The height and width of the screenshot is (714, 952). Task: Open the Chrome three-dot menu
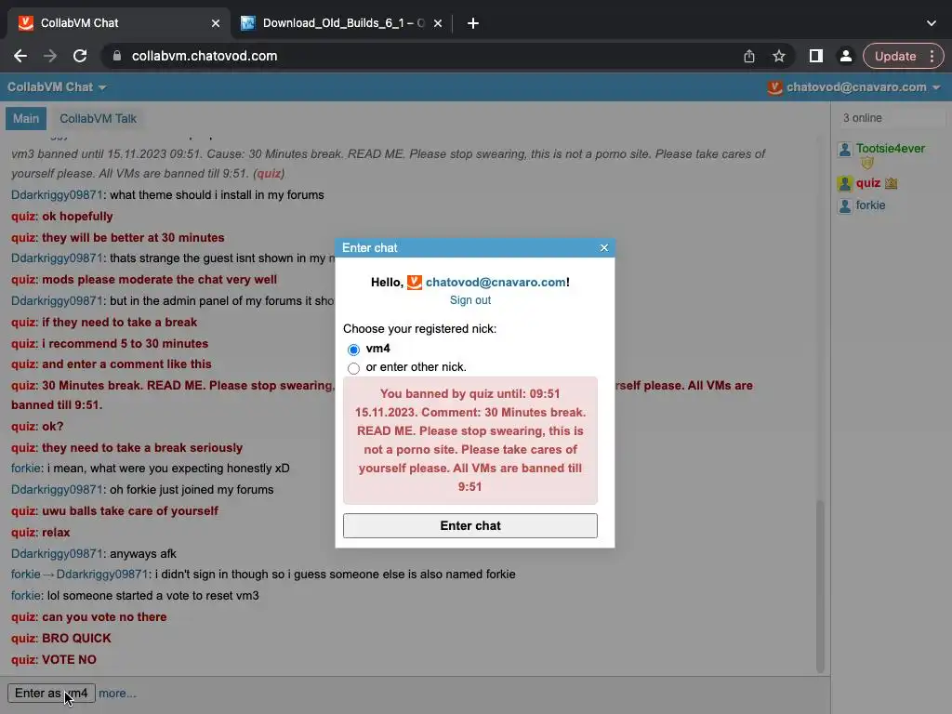(932, 56)
